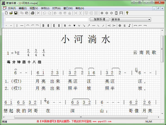Click the New file icon
The image size is (166, 125).
point(6,13)
